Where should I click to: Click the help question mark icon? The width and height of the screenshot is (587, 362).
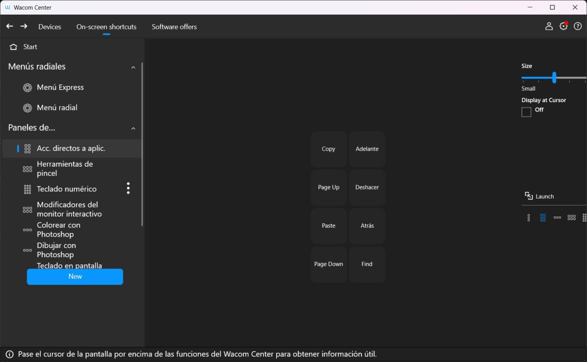(578, 27)
